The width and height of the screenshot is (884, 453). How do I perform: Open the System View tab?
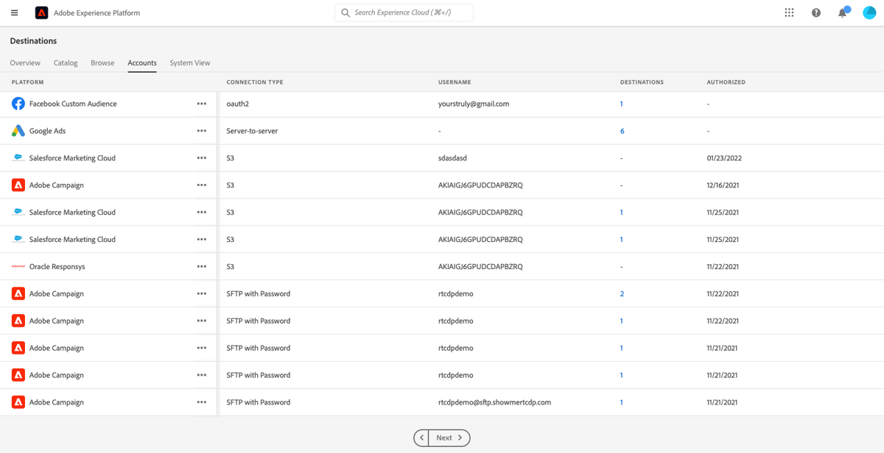tap(189, 63)
